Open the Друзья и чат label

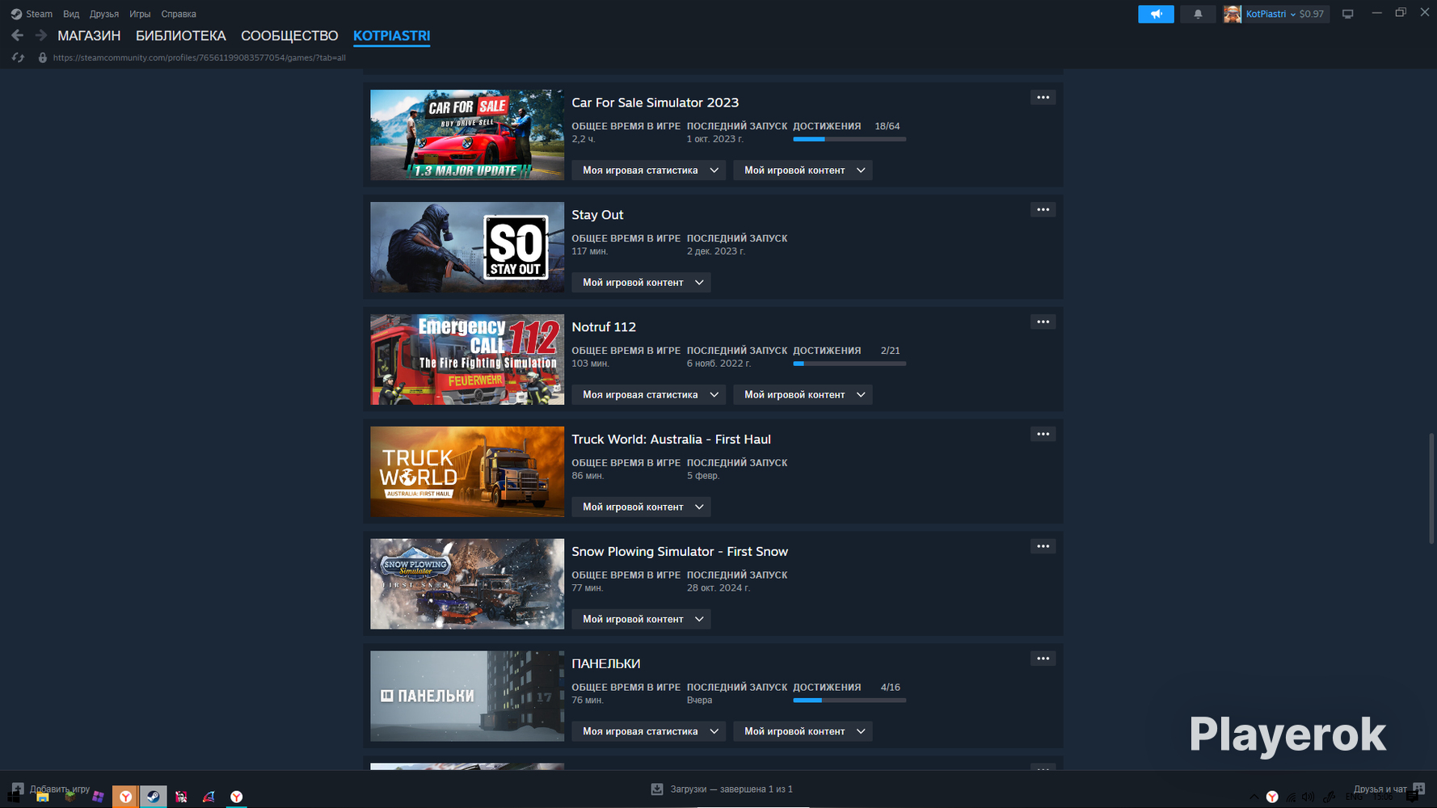[1380, 789]
